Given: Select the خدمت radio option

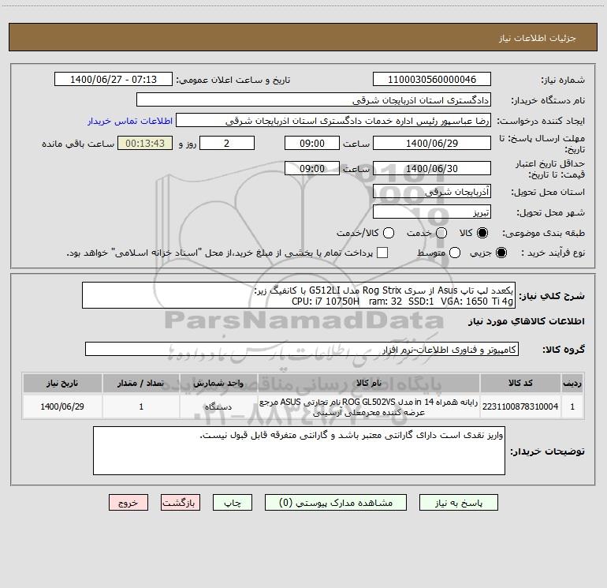Looking at the screenshot, I should [441, 233].
